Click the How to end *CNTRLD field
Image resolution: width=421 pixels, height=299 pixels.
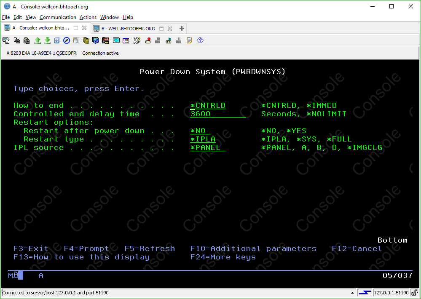(x=208, y=106)
